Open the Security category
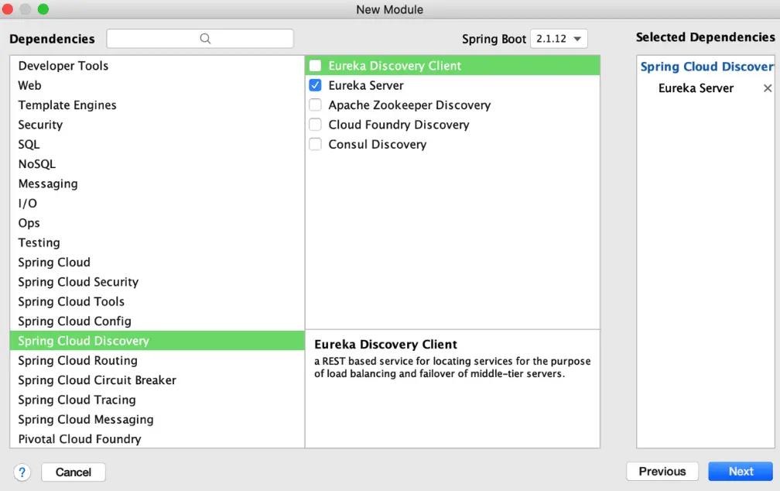The width and height of the screenshot is (780, 491). click(x=157, y=125)
